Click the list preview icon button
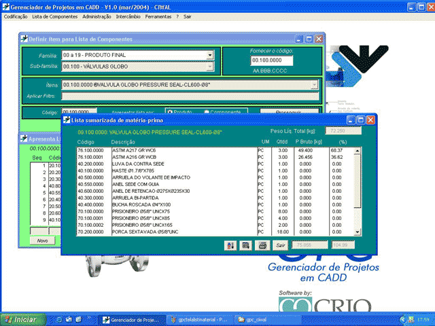435x326 pixels. point(247,244)
